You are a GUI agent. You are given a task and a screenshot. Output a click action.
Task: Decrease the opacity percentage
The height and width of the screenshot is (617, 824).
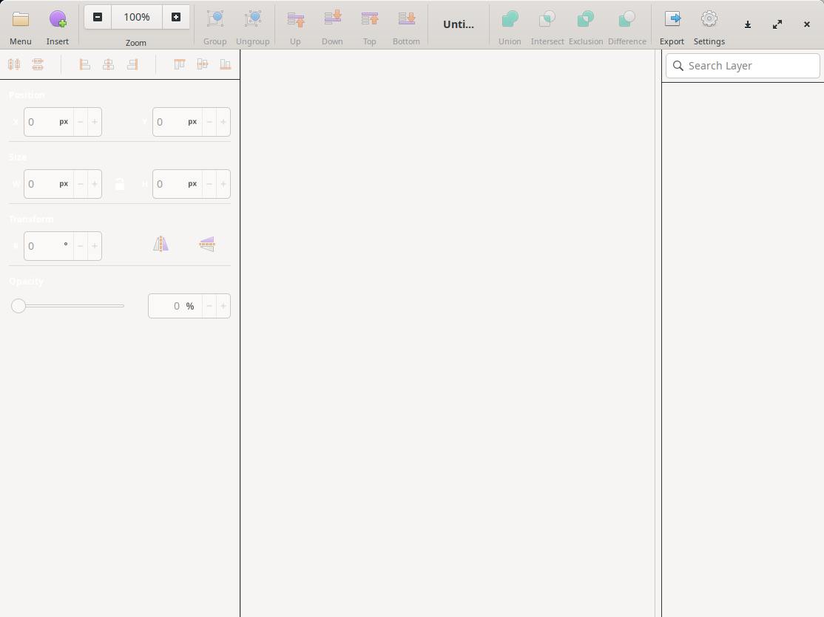coord(209,306)
